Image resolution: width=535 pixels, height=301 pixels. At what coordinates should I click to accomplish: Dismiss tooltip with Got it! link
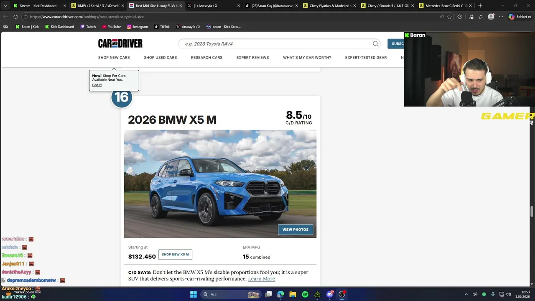coord(97,85)
